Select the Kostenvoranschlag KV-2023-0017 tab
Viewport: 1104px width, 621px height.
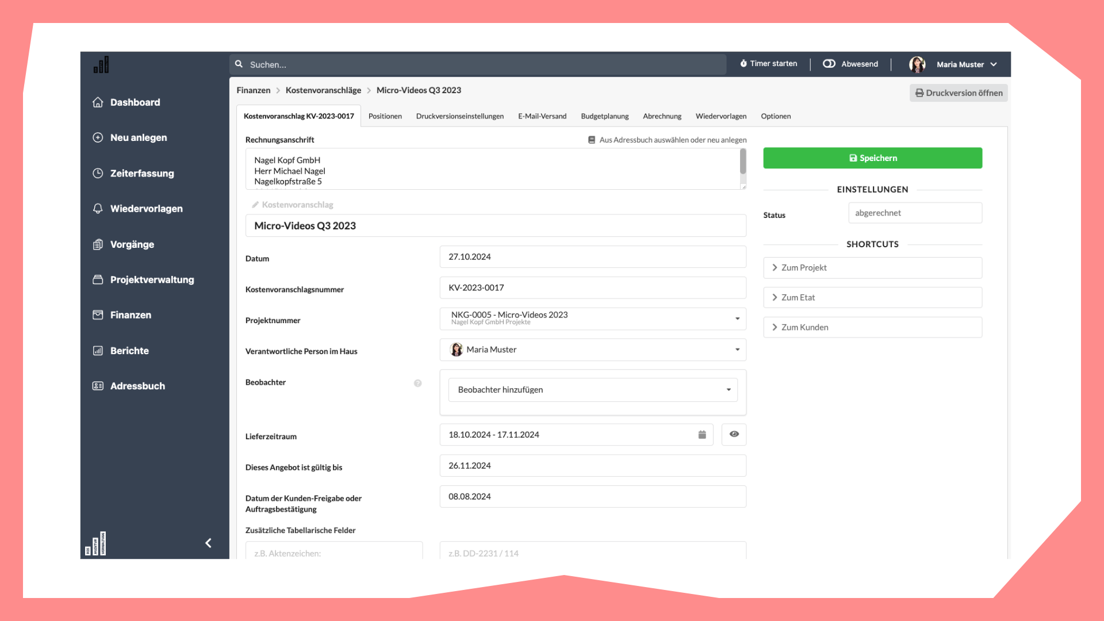coord(299,116)
